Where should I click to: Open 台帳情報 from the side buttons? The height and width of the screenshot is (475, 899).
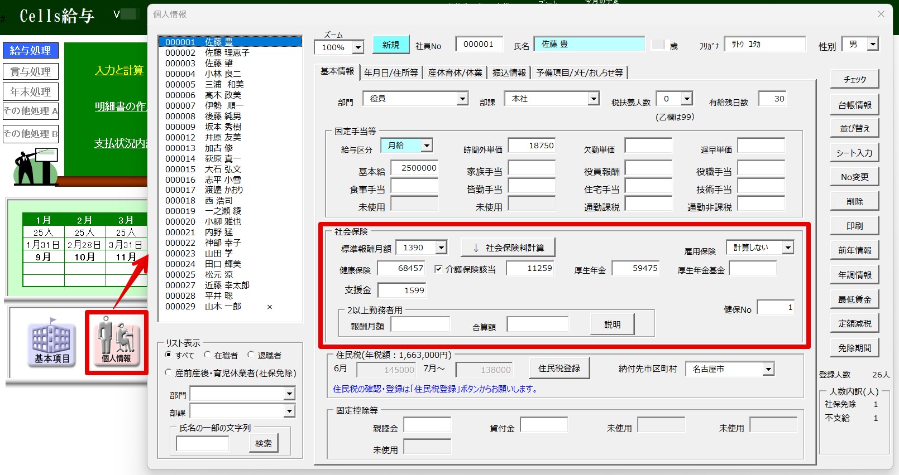coord(854,105)
